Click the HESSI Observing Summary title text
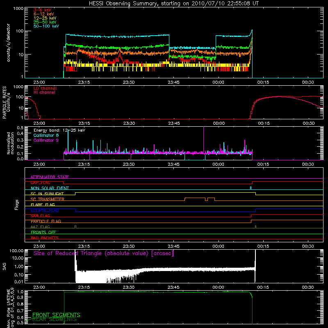328x328 pixels. [x=174, y=4]
